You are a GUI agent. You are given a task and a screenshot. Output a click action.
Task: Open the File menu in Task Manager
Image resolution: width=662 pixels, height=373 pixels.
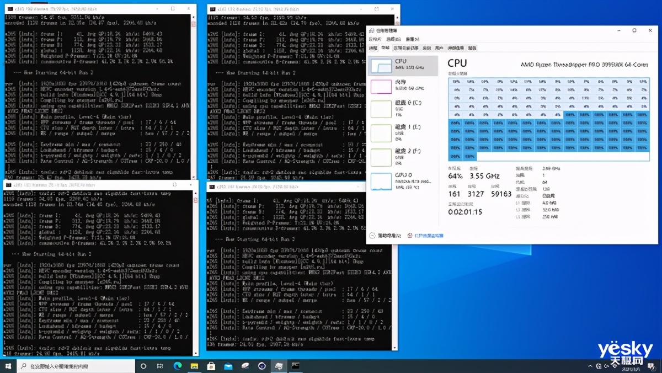click(x=375, y=39)
